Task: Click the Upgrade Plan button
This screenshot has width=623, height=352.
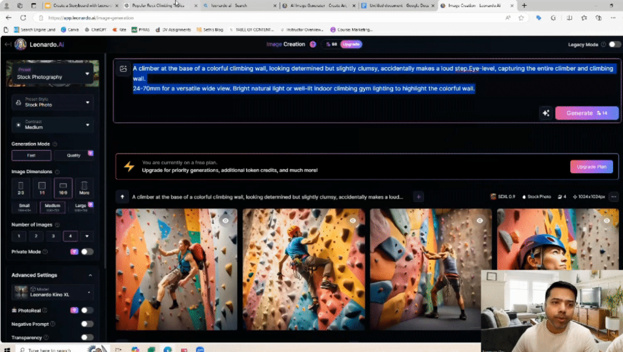Action: point(591,167)
